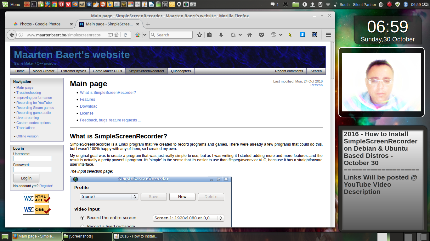This screenshot has width=430, height=241.
Task: Click the New profile button
Action: coord(182,197)
